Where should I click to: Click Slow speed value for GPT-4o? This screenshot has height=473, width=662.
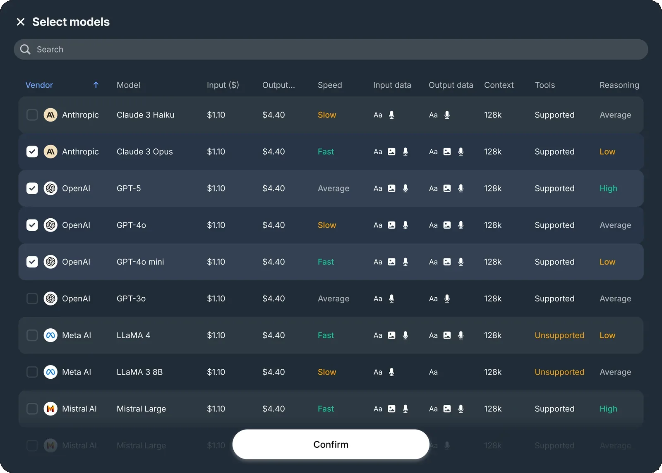pos(327,225)
